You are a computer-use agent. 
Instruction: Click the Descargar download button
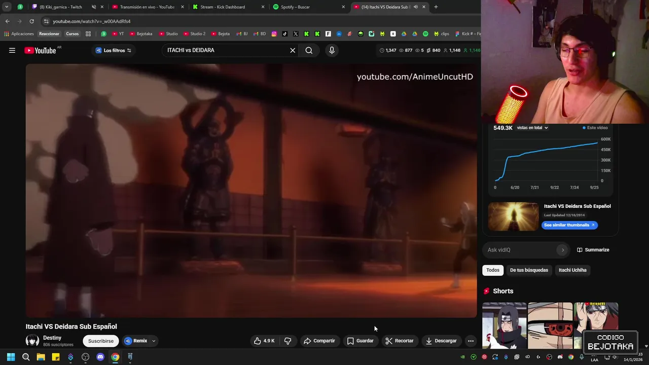pyautogui.click(x=442, y=341)
